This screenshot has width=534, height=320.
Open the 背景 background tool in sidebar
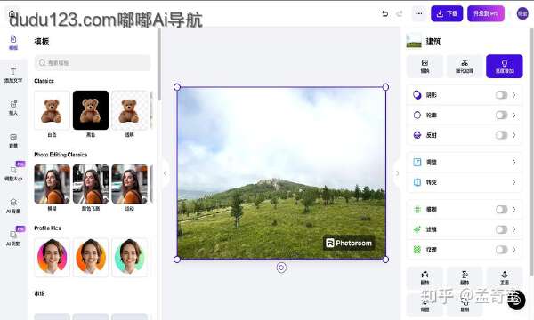(x=13, y=140)
